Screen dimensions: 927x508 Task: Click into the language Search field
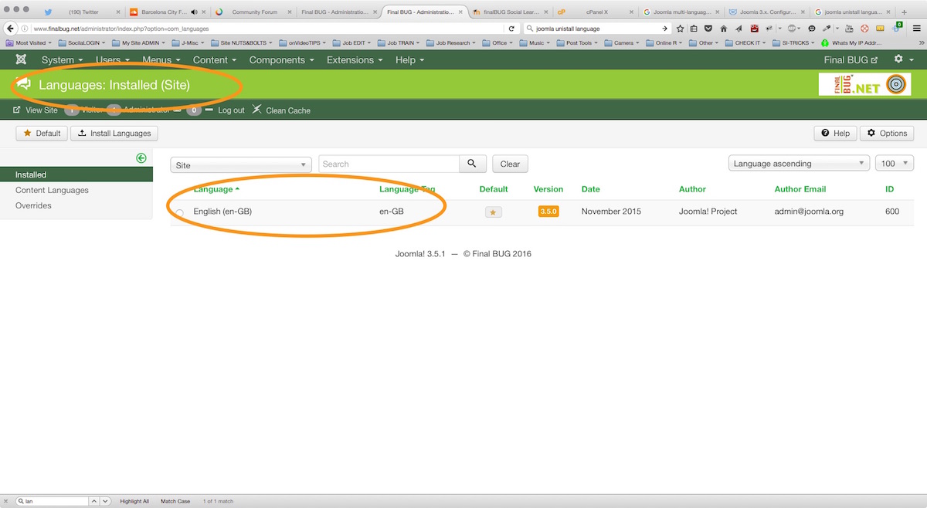(389, 164)
